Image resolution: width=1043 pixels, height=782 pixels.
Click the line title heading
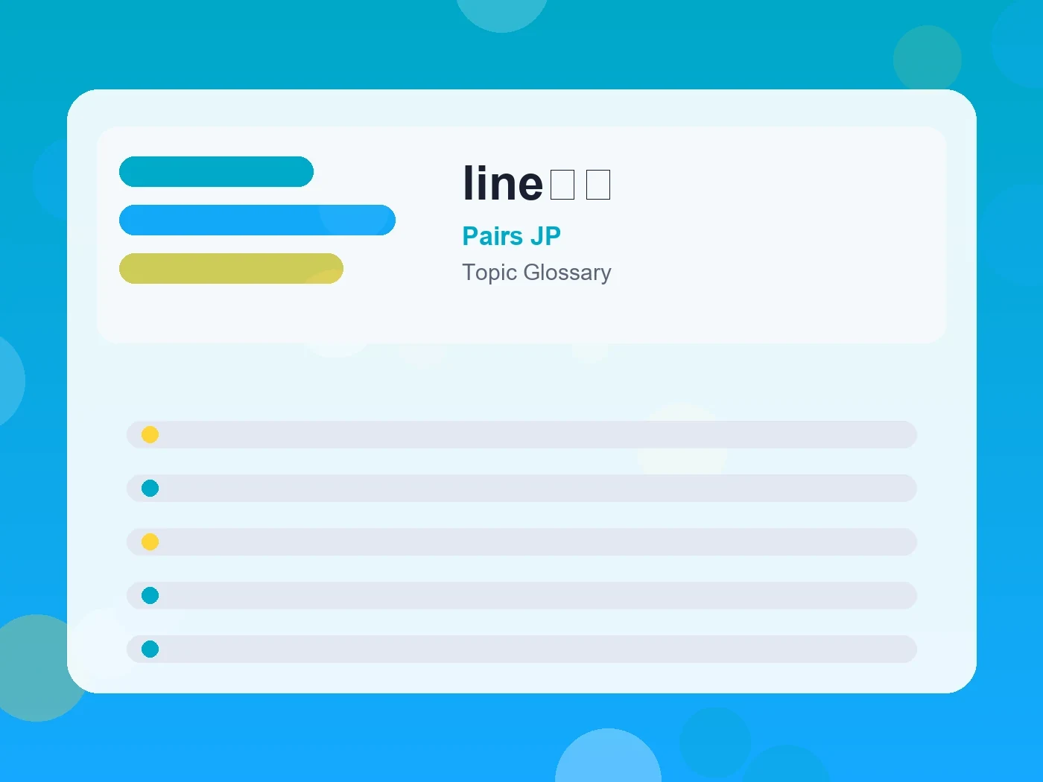coord(536,183)
